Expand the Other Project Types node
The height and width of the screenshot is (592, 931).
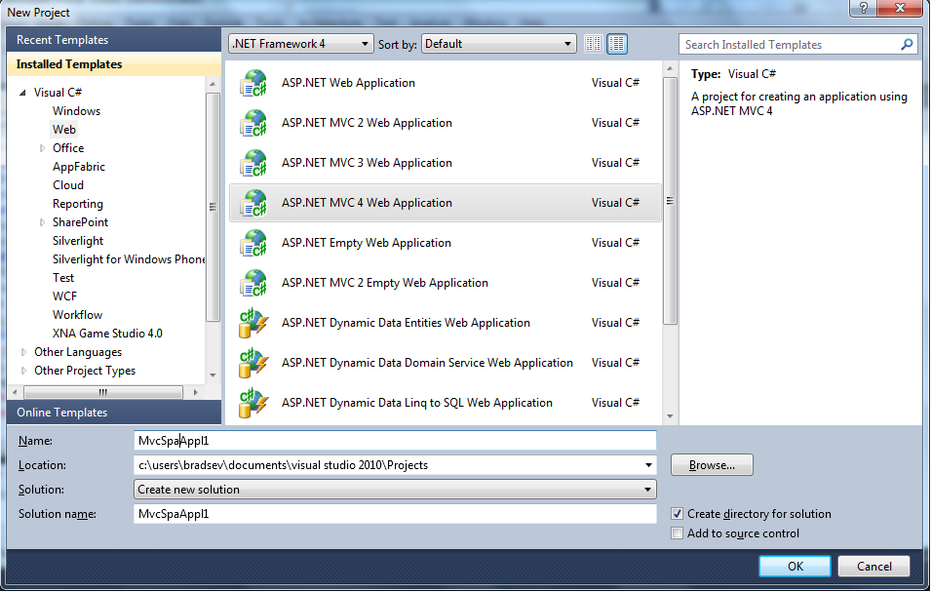[23, 371]
